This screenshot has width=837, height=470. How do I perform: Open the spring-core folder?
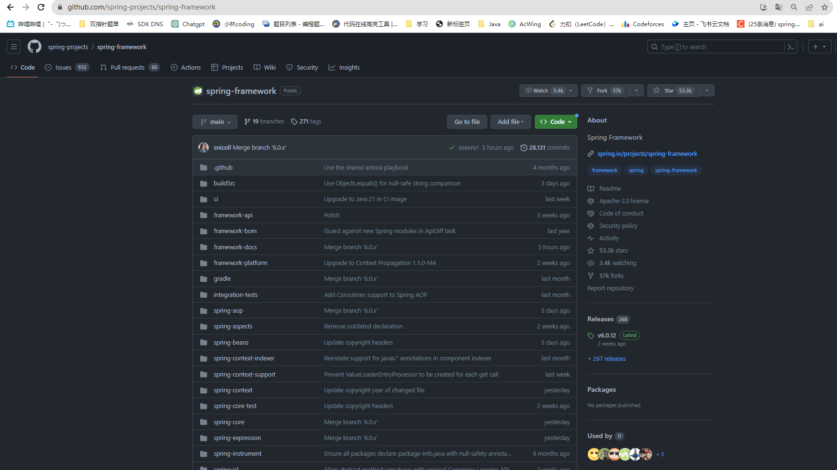pyautogui.click(x=229, y=422)
